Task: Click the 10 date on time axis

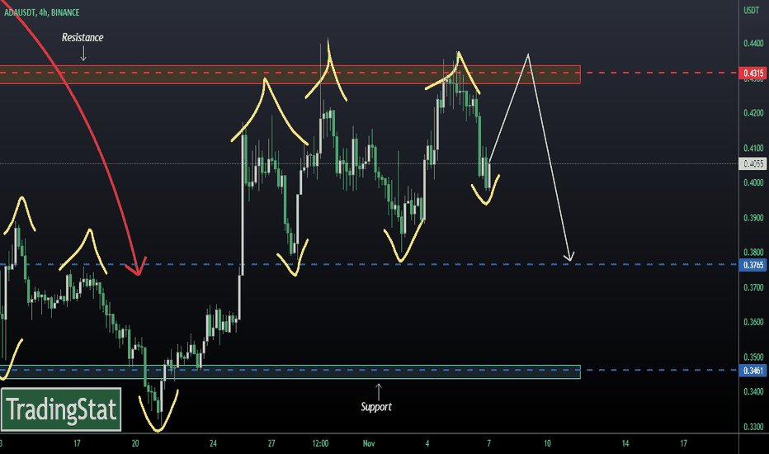Action: [547, 443]
